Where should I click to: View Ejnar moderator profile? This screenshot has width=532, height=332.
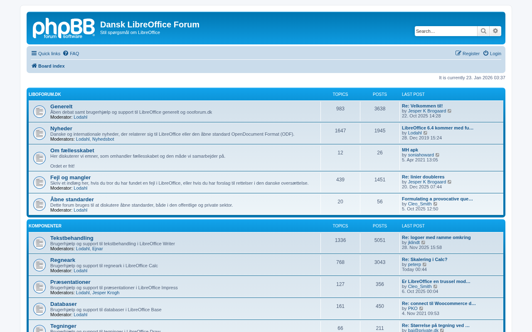coord(98,249)
